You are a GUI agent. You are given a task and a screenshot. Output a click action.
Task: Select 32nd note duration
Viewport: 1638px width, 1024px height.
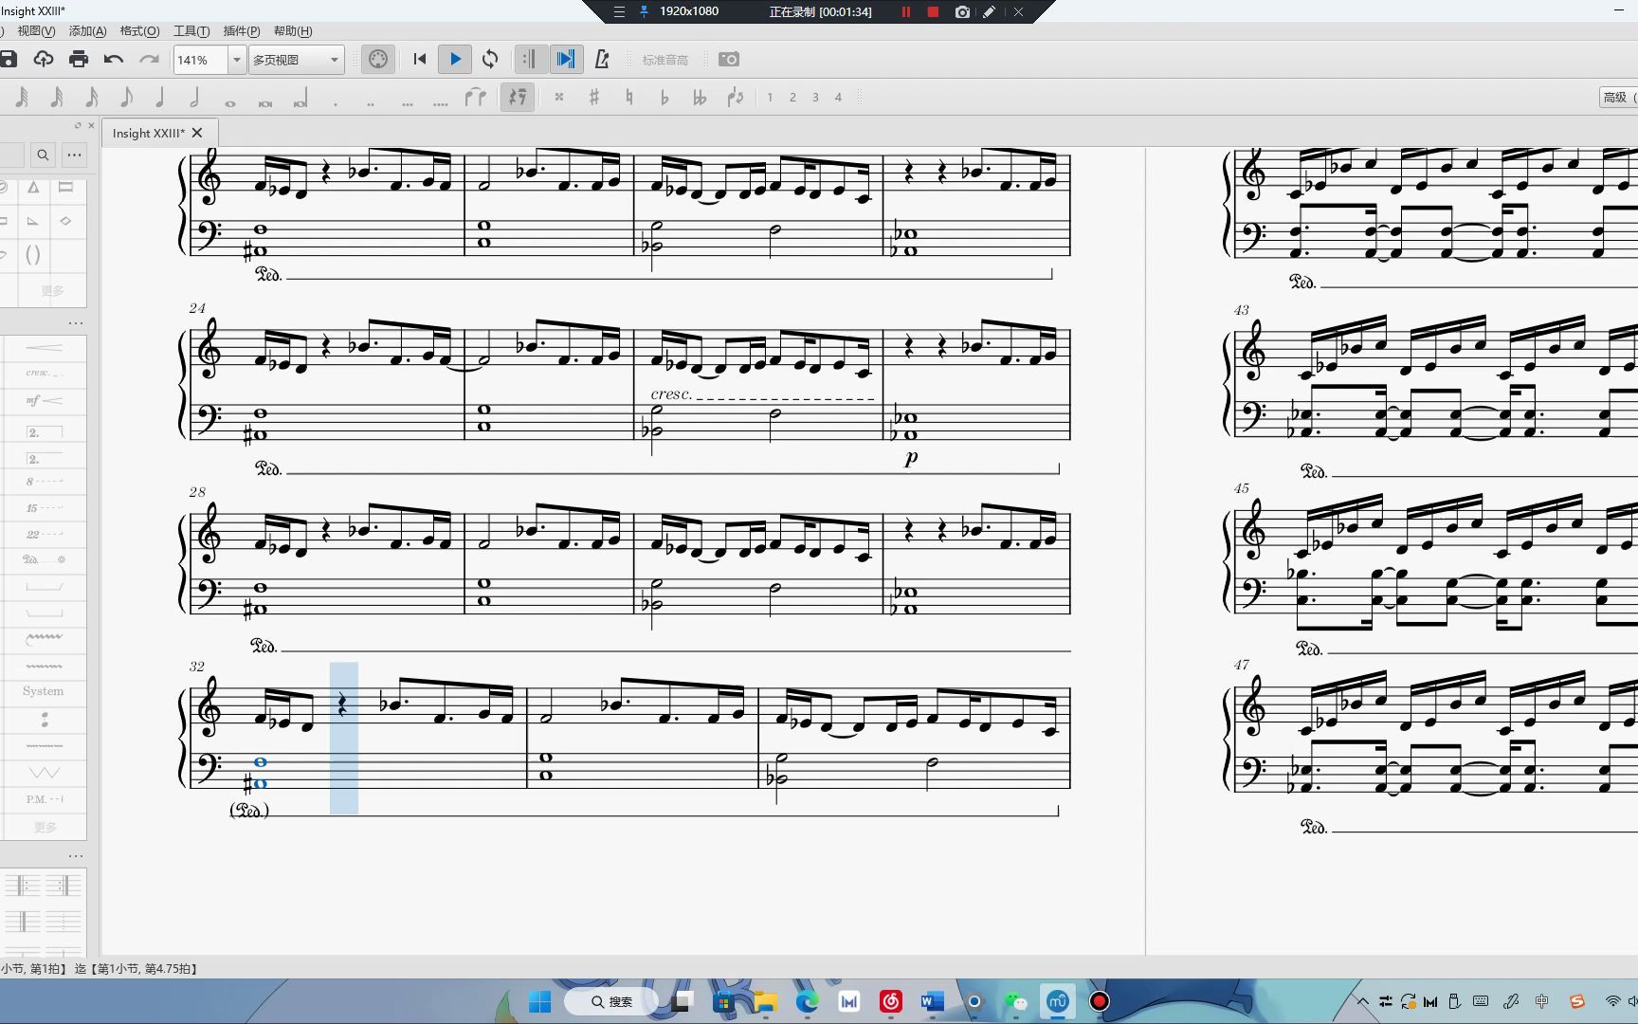57,97
